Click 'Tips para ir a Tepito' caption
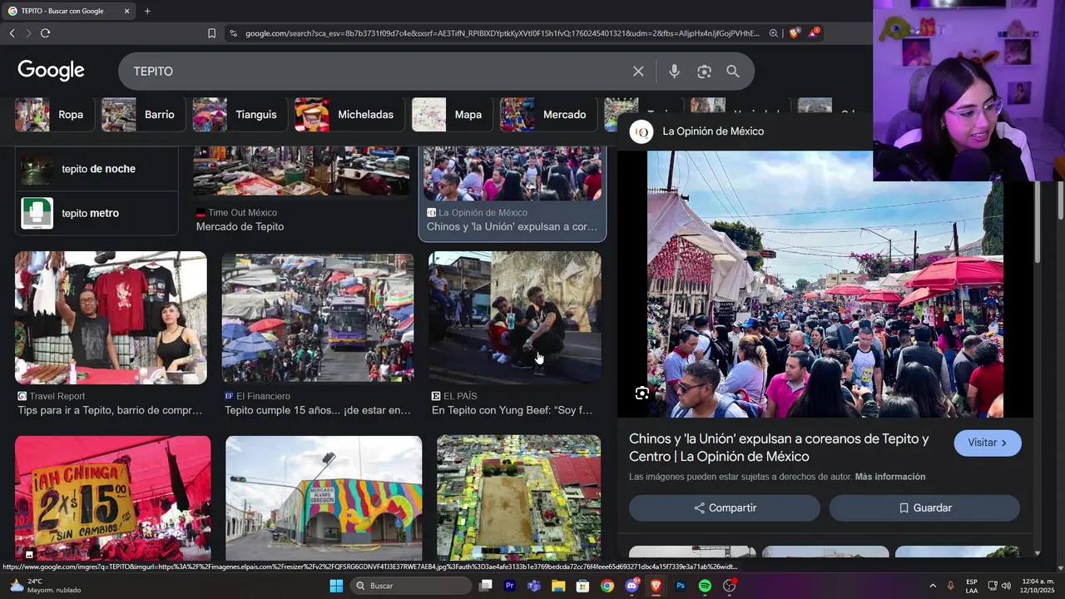Image resolution: width=1065 pixels, height=599 pixels. point(110,410)
